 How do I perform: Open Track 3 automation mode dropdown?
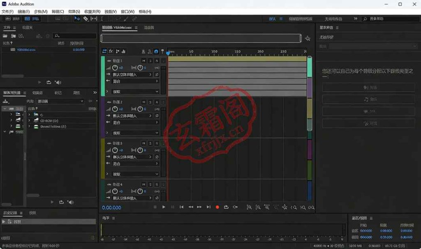tap(136, 174)
